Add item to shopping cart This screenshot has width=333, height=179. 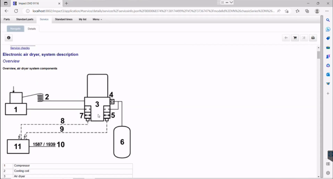pyautogui.click(x=295, y=38)
